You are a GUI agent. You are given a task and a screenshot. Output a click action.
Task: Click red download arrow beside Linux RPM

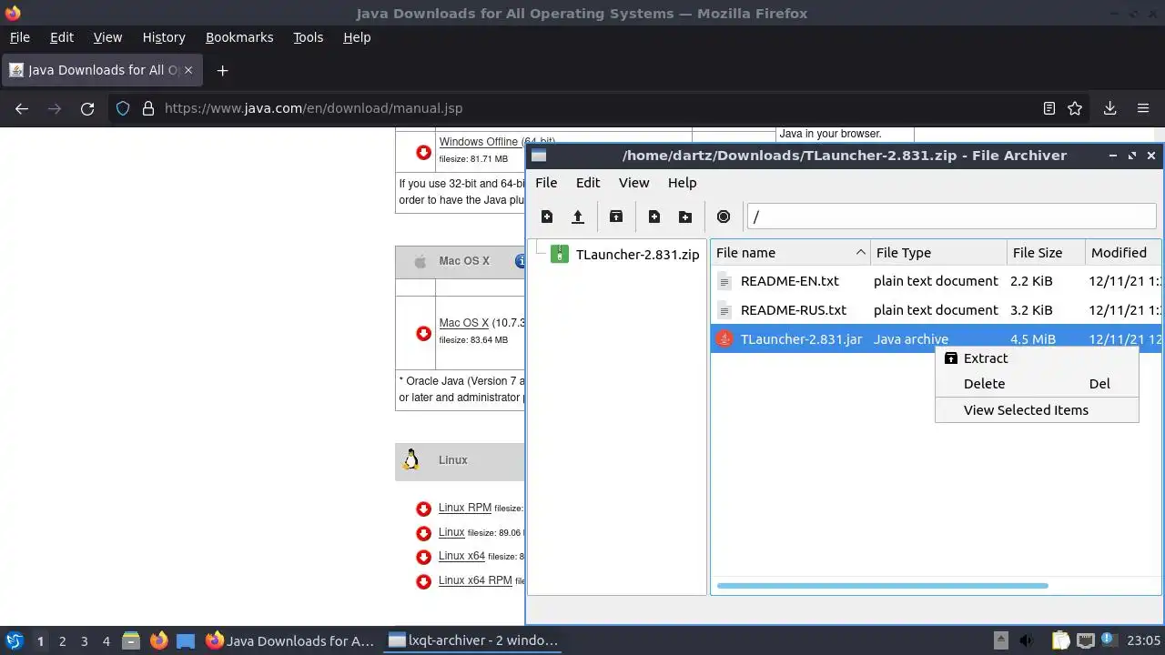423,509
